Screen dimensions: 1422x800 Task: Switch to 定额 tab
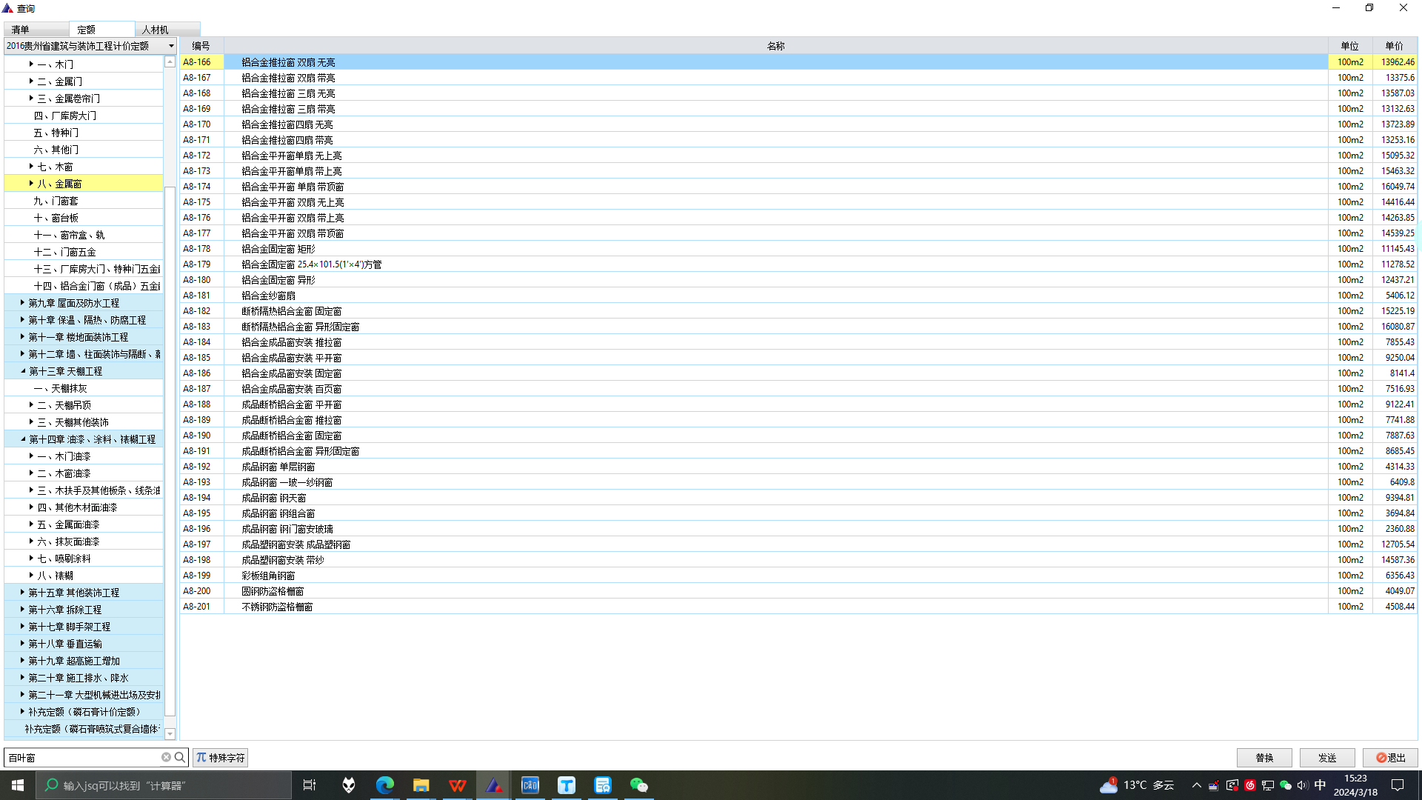(x=102, y=30)
